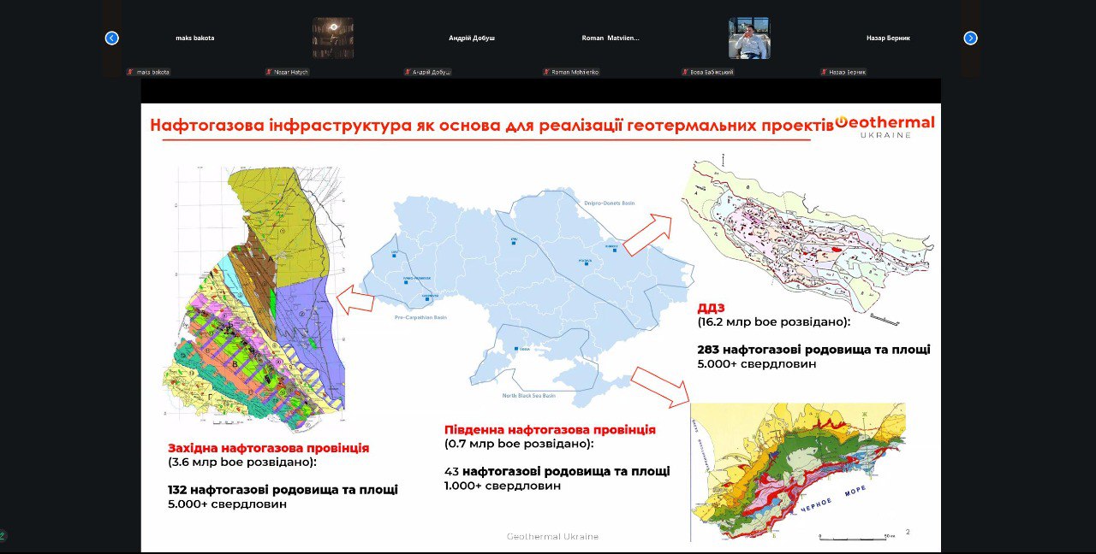This screenshot has height=554, width=1096.
Task: Click red arrow pointing to Western map
Action: [355, 300]
